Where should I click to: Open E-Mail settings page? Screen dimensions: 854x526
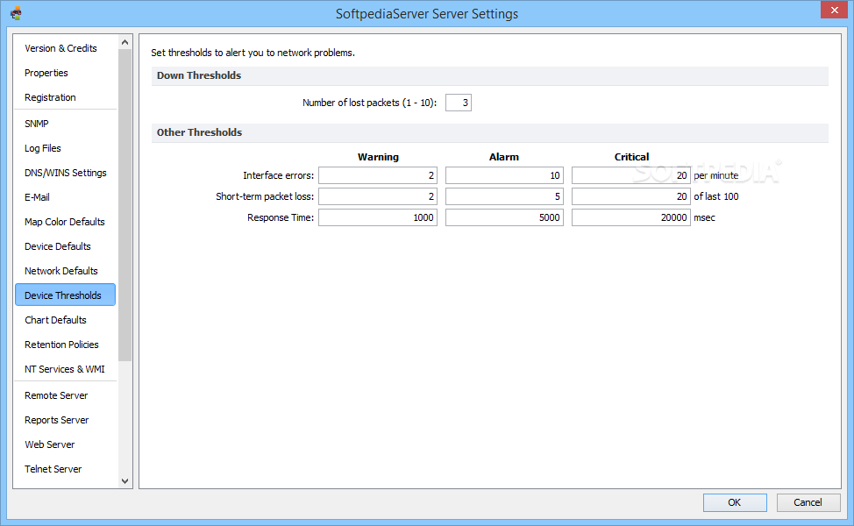coord(37,197)
